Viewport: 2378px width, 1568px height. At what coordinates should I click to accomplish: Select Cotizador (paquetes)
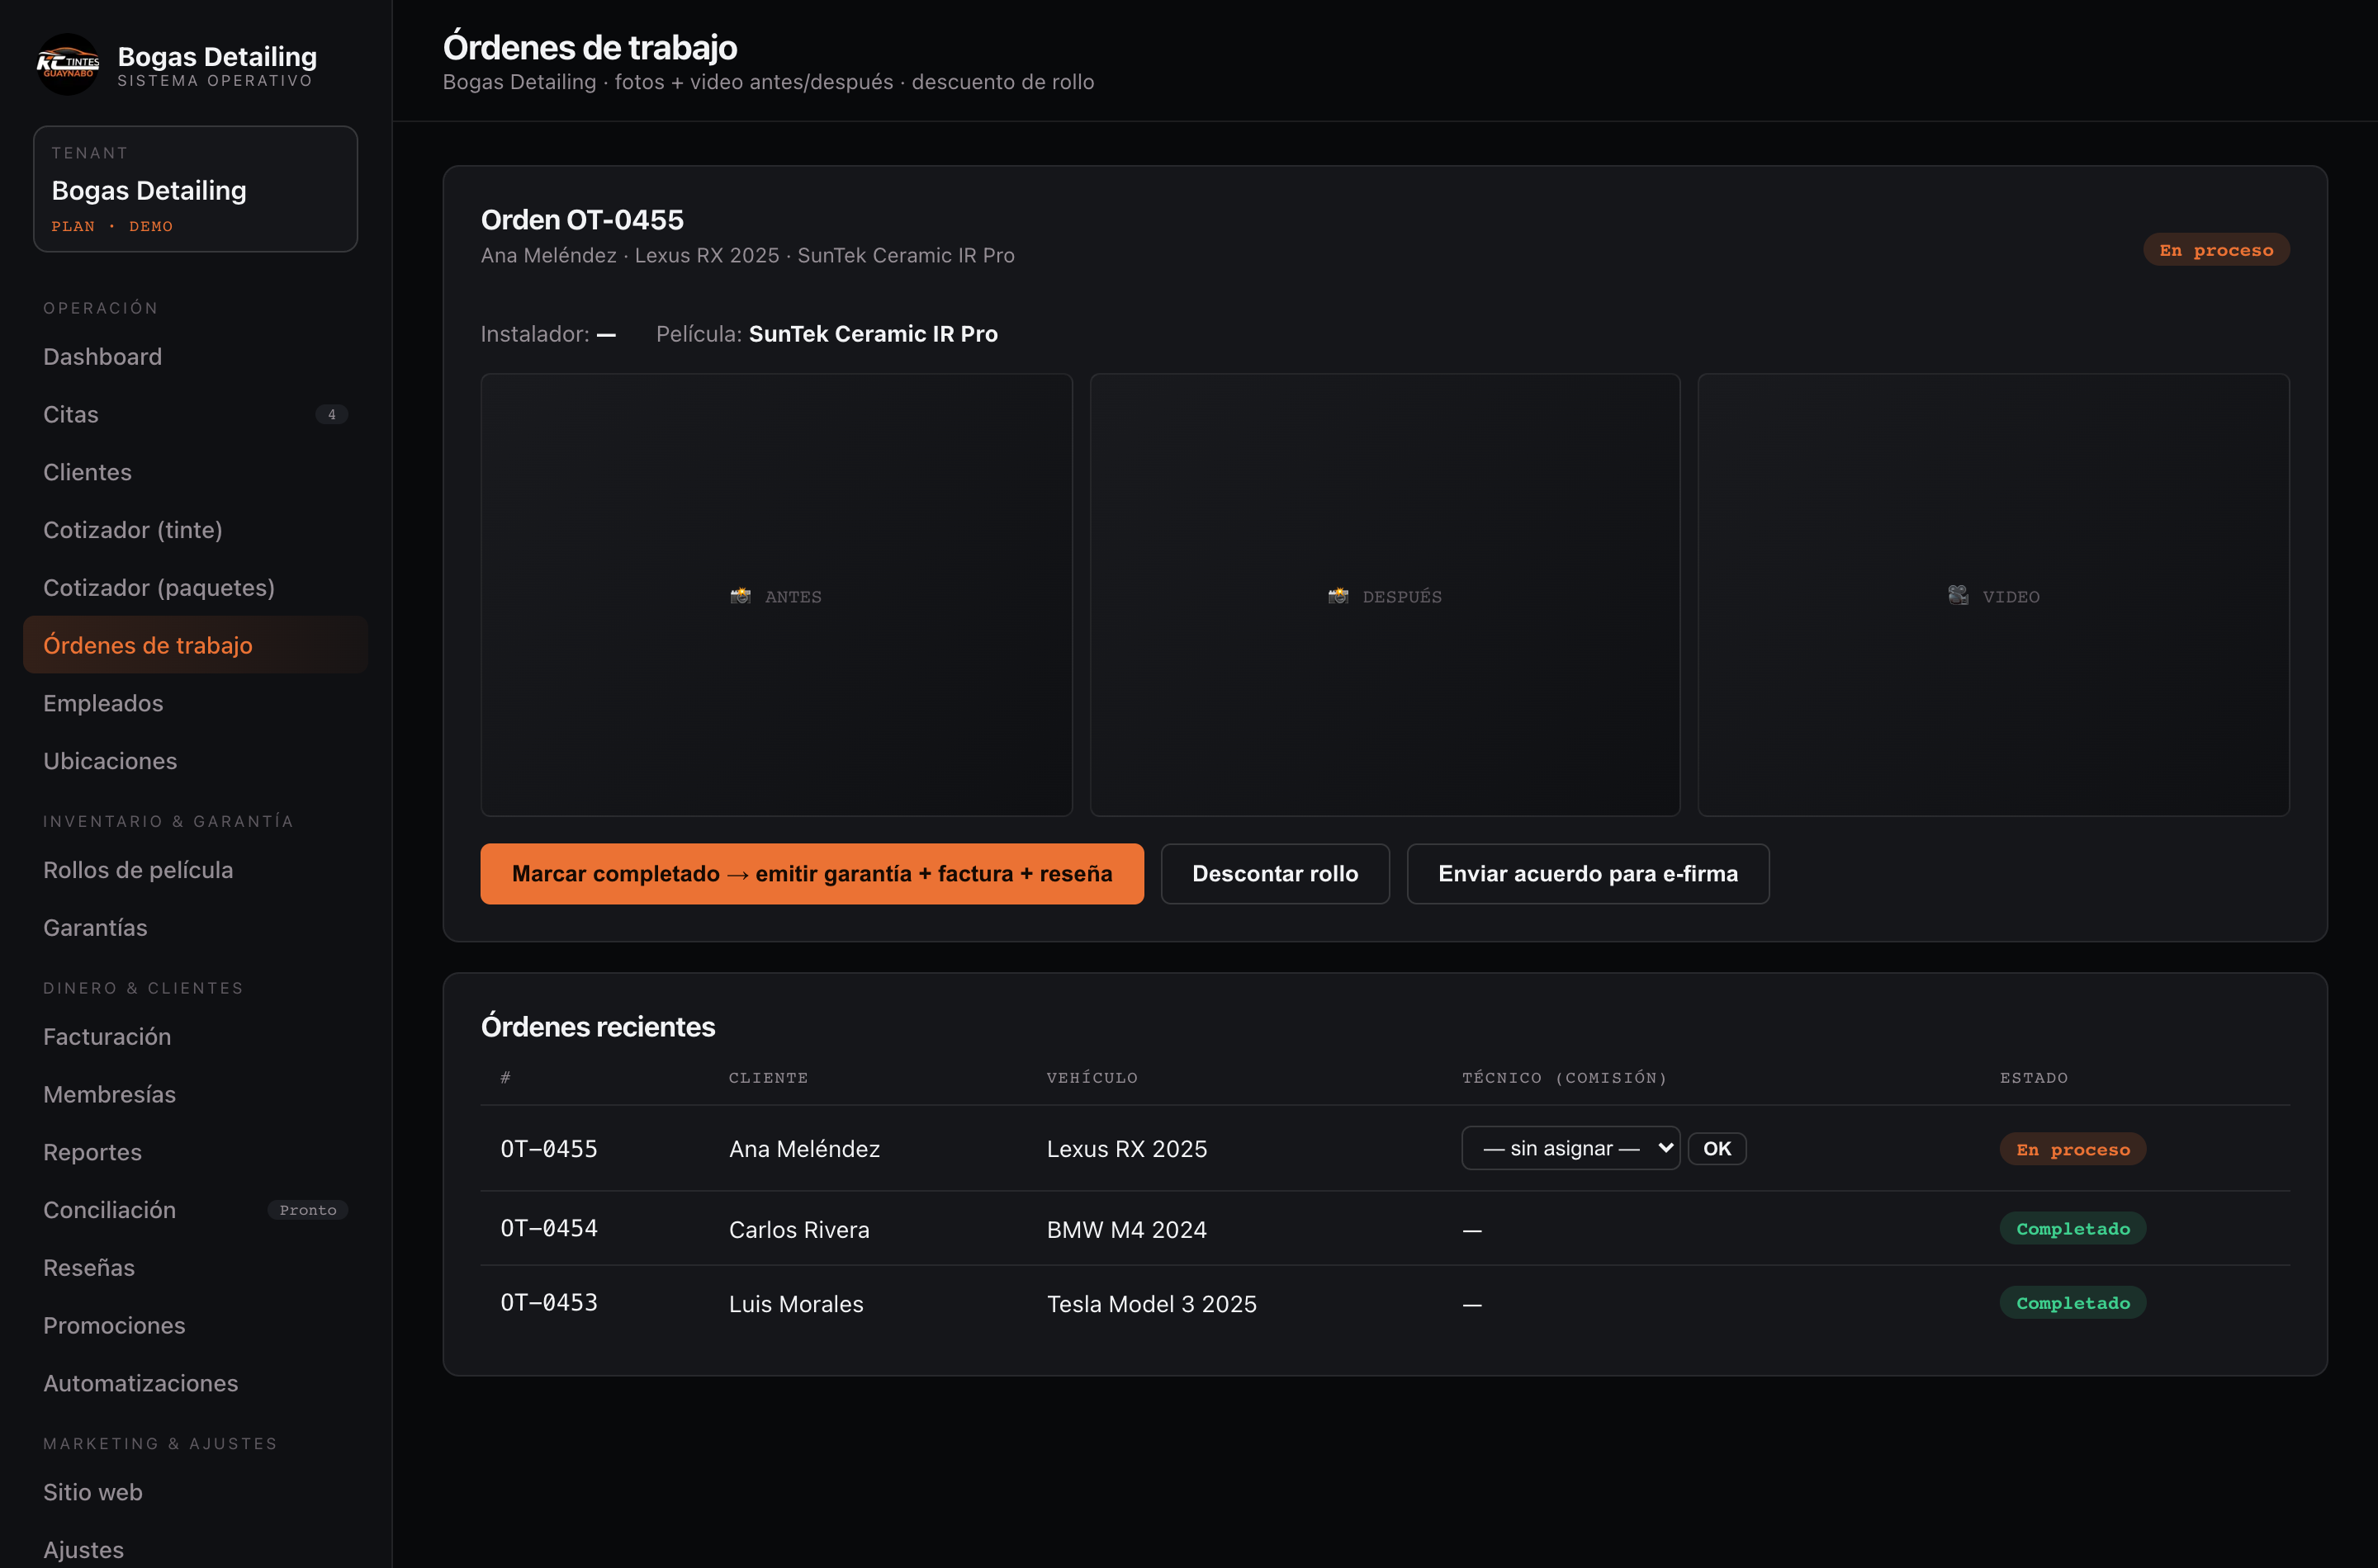(x=195, y=588)
